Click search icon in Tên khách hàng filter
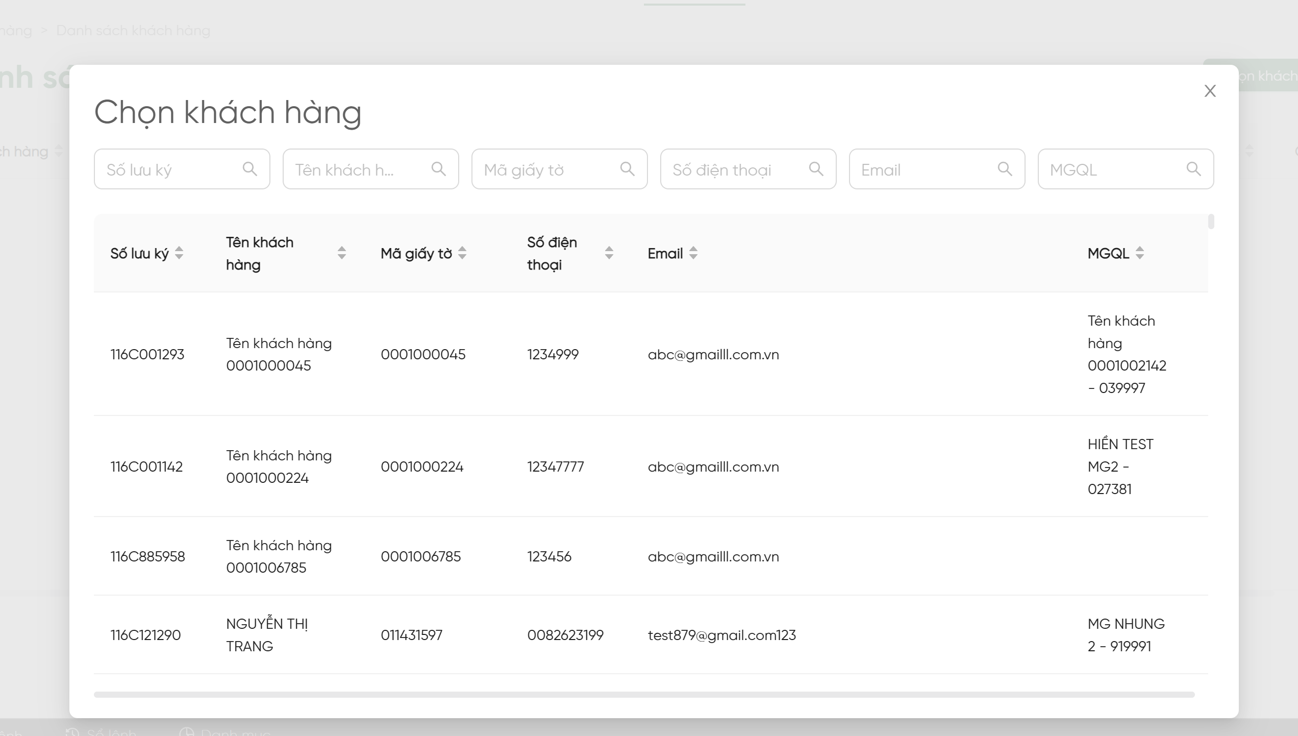Screen dimensions: 1298x736 pos(438,169)
